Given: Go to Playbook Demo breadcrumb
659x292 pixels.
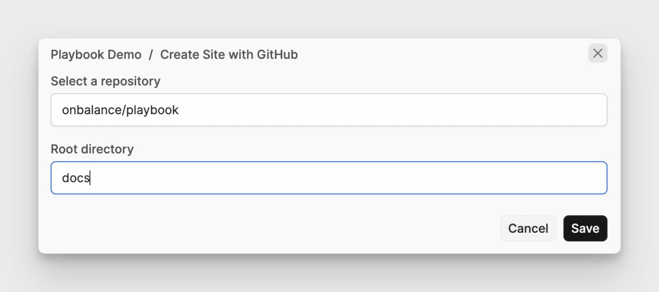Looking at the screenshot, I should 96,54.
